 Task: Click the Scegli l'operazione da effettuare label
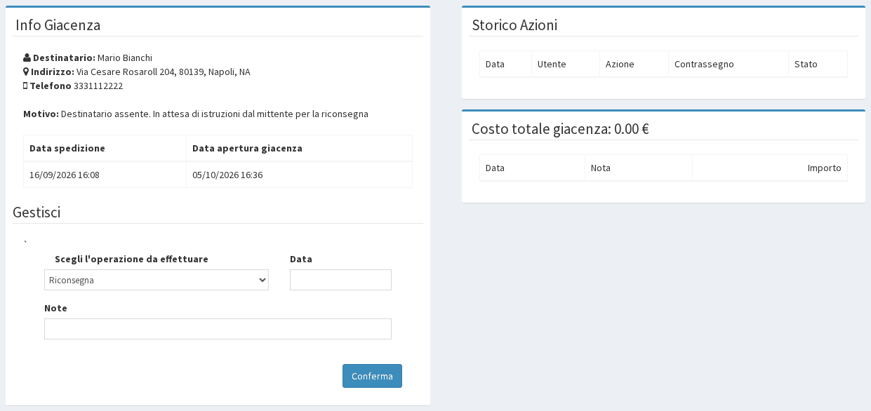point(131,259)
